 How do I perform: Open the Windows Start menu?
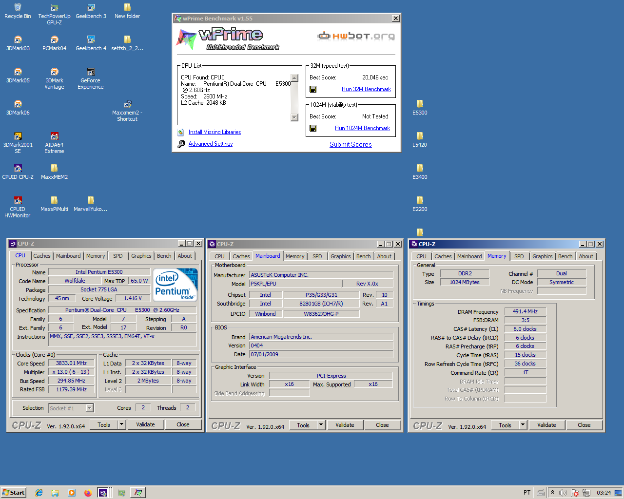pos(14,492)
